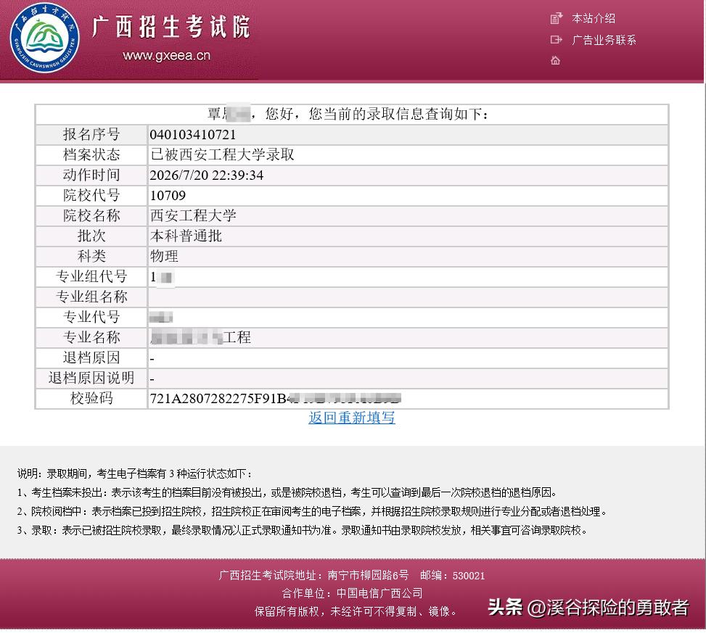Select 西安工程大学 in 院校名称 row
The height and width of the screenshot is (633, 706).
point(193,215)
